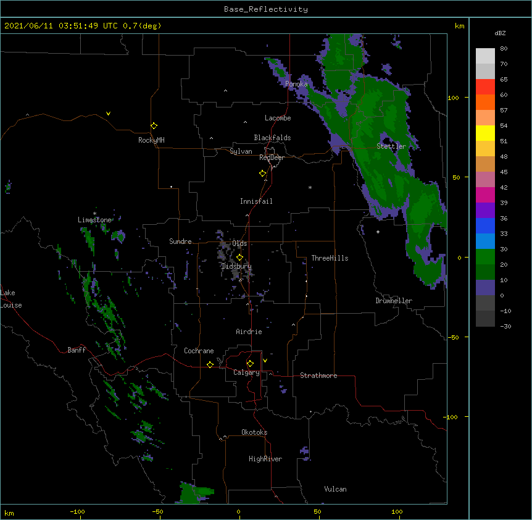Click the Olds town label

(x=239, y=243)
